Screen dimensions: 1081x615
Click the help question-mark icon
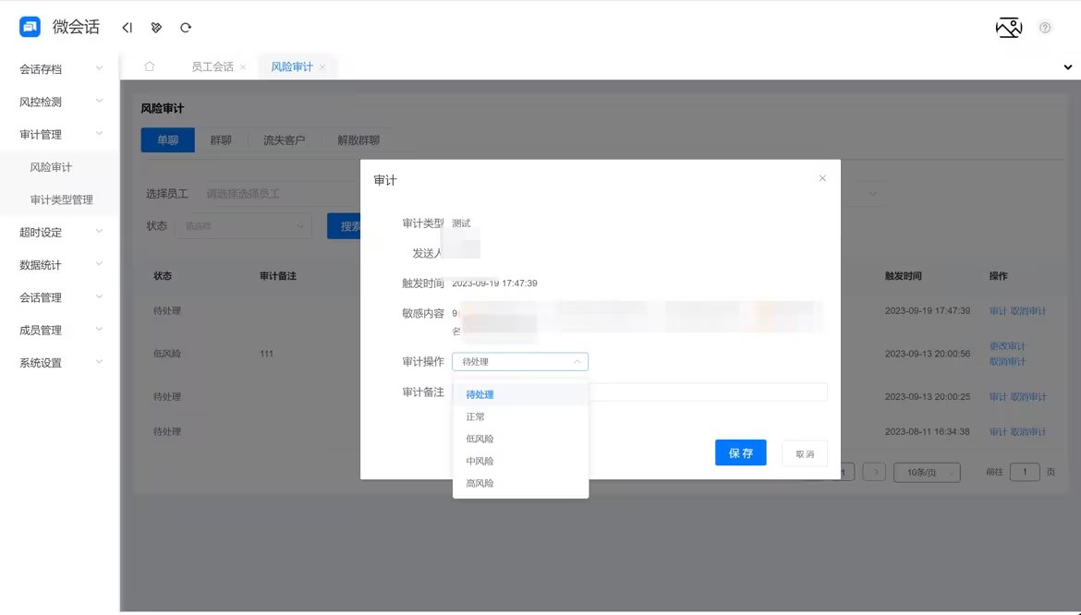tap(1045, 30)
